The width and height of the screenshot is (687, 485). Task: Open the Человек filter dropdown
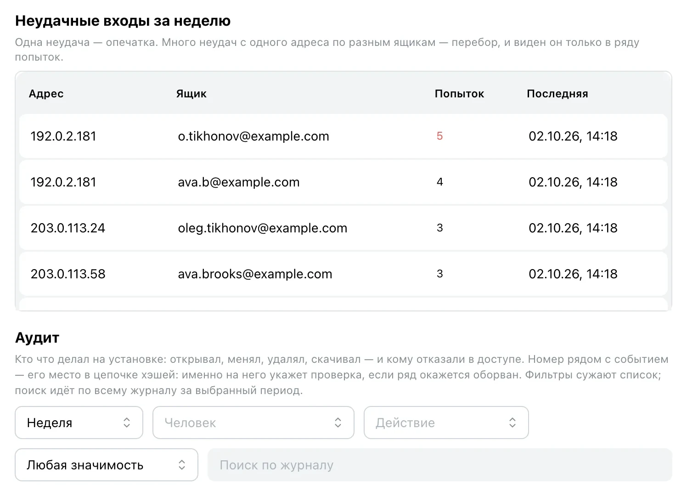253,423
